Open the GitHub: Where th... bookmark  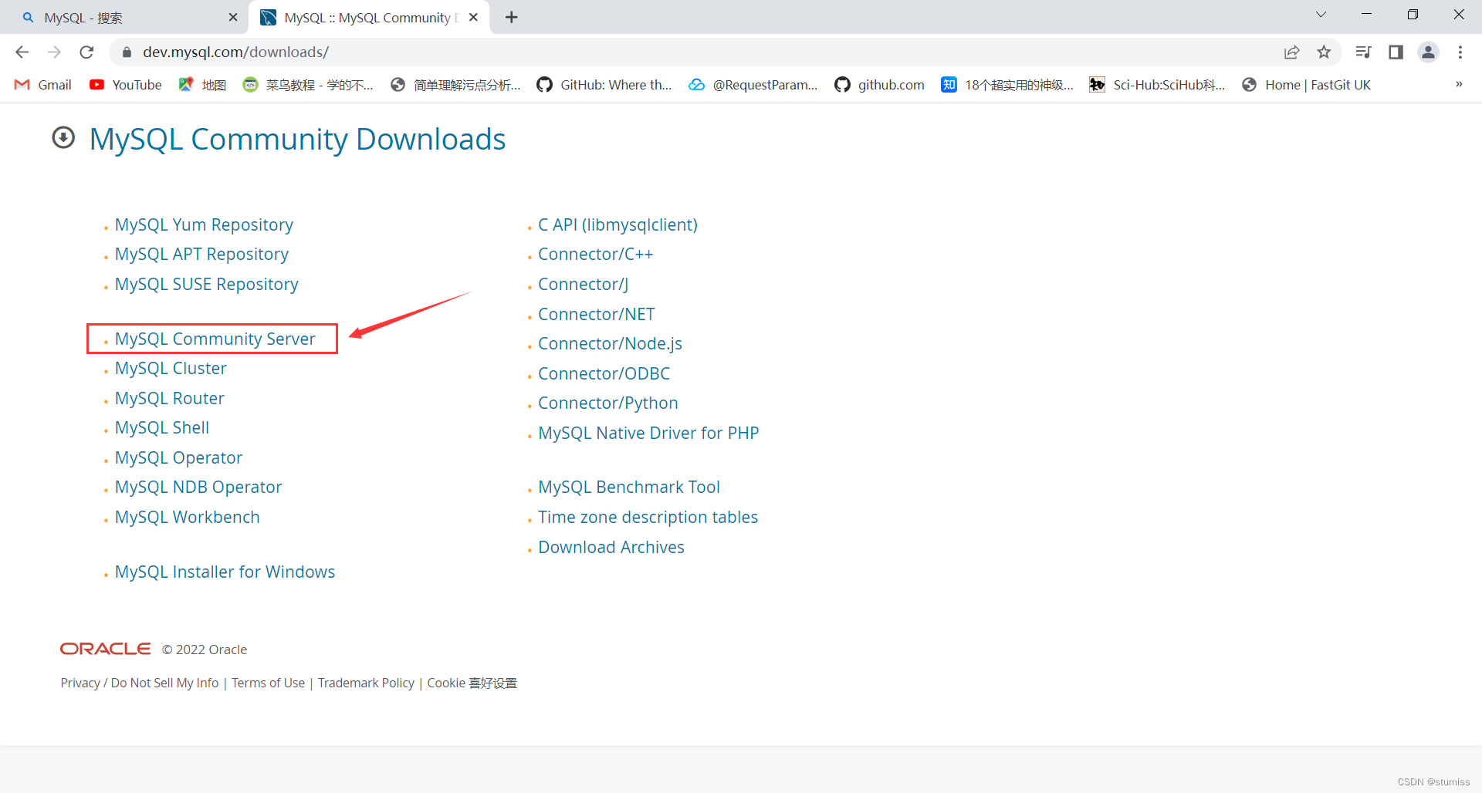click(604, 85)
